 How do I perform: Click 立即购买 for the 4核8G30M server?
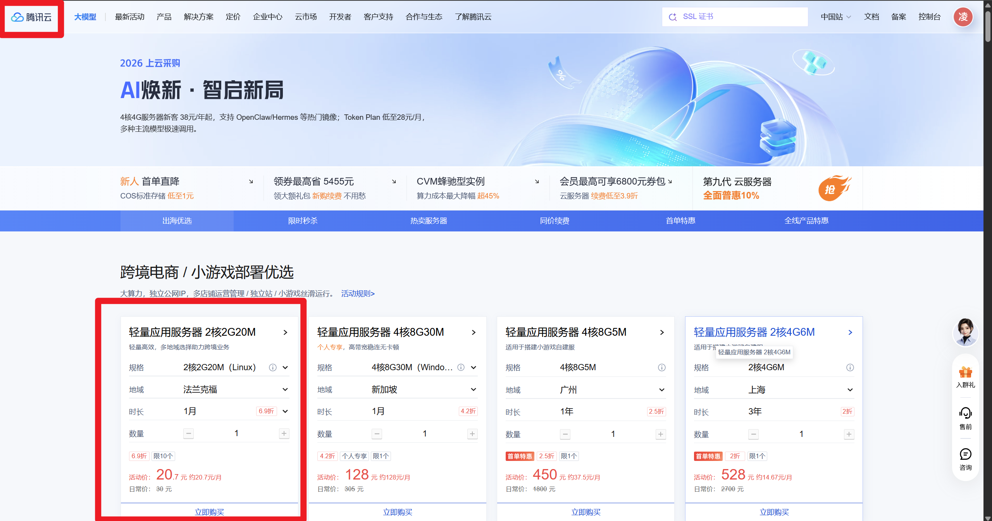[398, 512]
